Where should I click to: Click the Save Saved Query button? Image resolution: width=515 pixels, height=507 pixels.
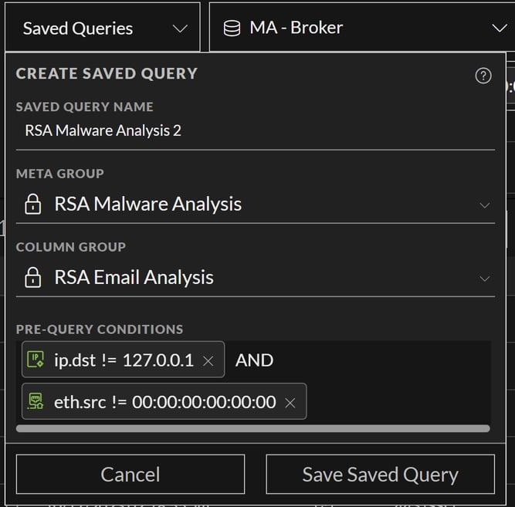[381, 474]
